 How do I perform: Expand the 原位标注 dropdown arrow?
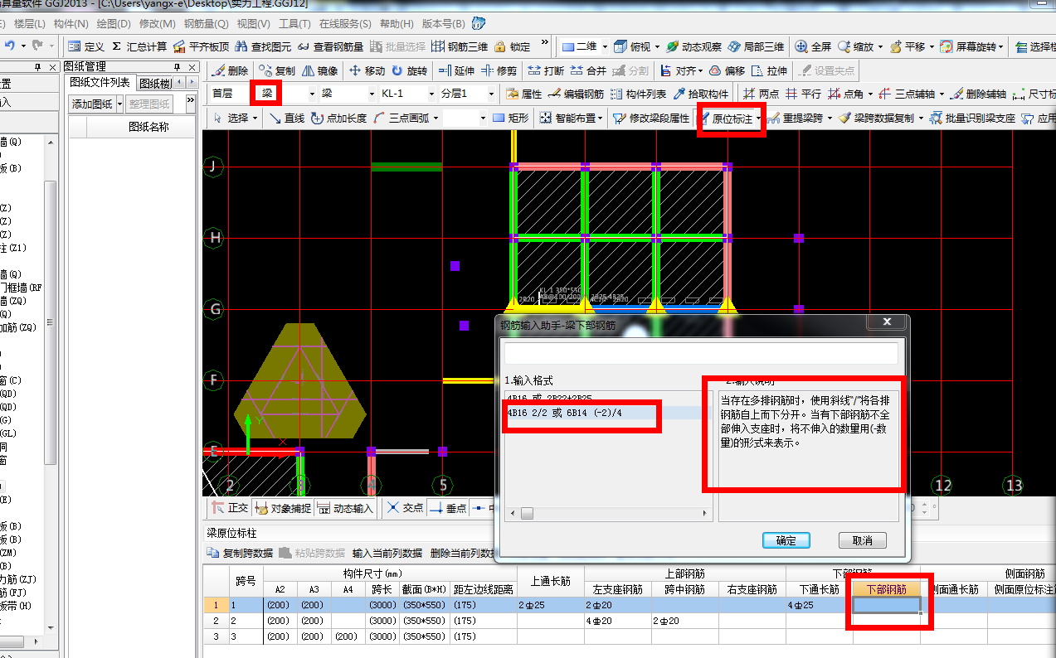[x=758, y=118]
